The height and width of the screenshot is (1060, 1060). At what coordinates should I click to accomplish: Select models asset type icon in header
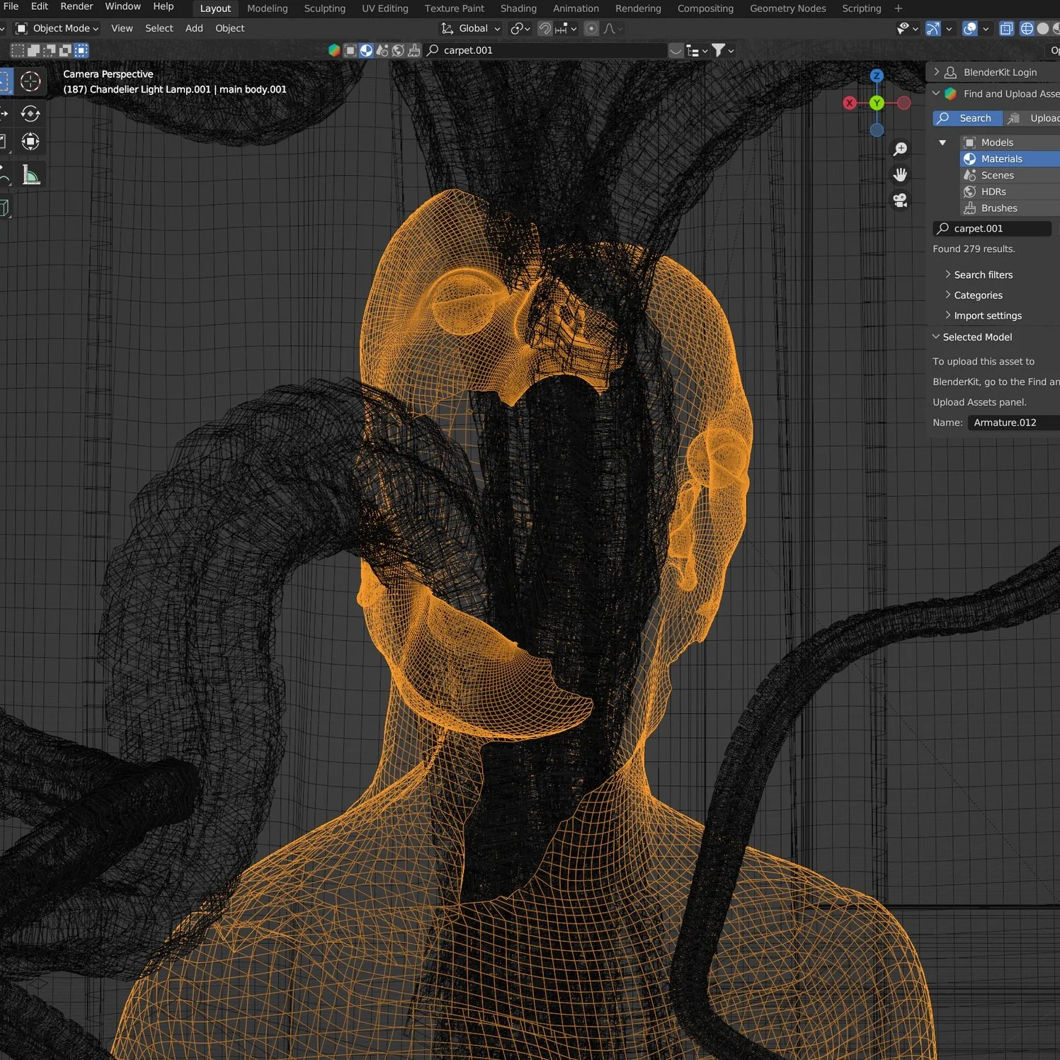[350, 50]
